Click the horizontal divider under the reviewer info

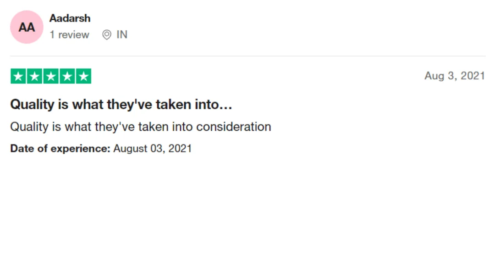click(248, 56)
